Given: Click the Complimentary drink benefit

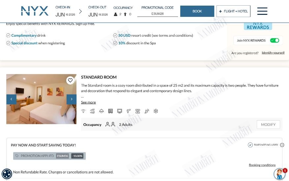Looking at the screenshot, I should (x=28, y=35).
